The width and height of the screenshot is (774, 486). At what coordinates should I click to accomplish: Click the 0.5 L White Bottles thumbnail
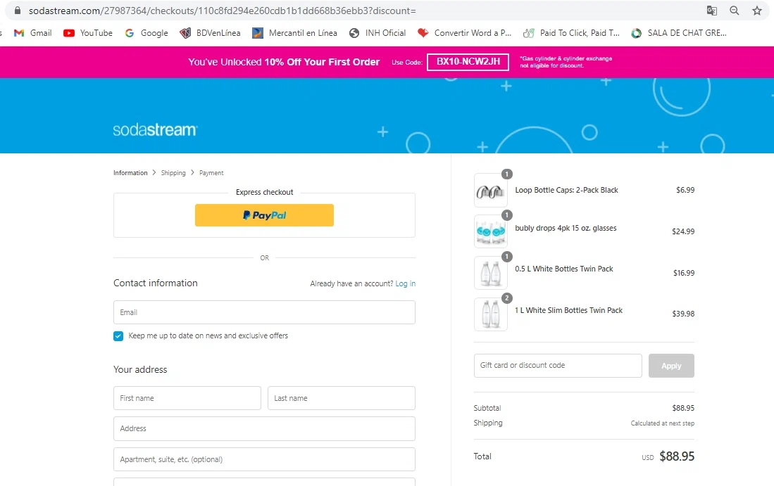(x=491, y=273)
